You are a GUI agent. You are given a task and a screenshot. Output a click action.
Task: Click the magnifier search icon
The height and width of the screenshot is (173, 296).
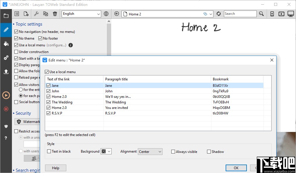pos(261,14)
